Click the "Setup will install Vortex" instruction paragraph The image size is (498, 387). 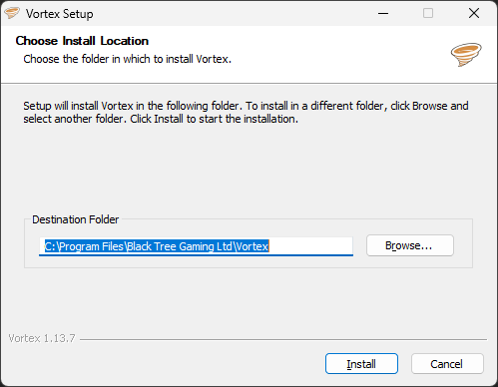(x=246, y=112)
